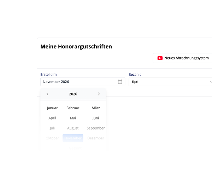Click the 2026 year header
Screen dimensions: 212x196
(73, 94)
